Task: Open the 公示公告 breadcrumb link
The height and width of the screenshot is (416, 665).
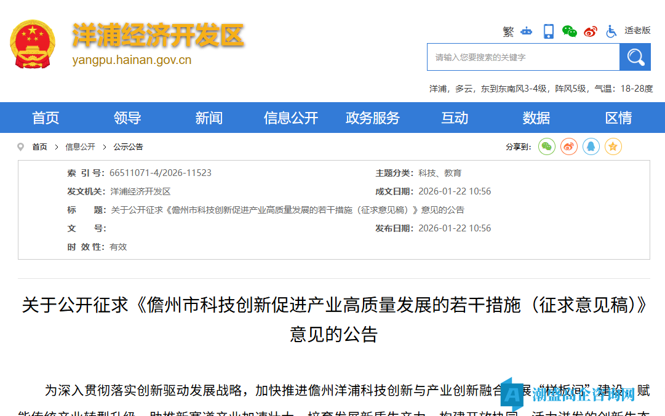Action: 129,146
